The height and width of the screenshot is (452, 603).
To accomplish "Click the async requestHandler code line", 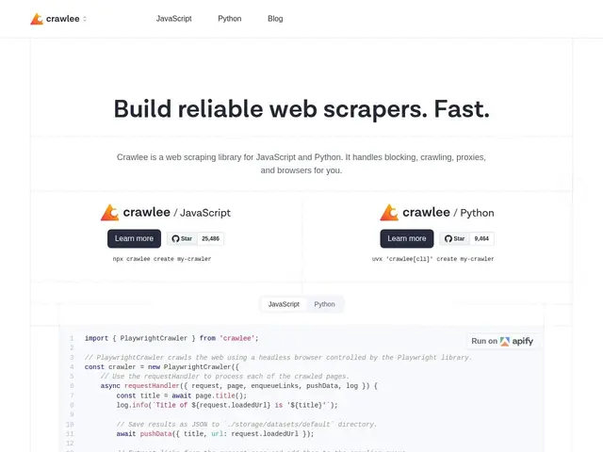I will click(238, 386).
